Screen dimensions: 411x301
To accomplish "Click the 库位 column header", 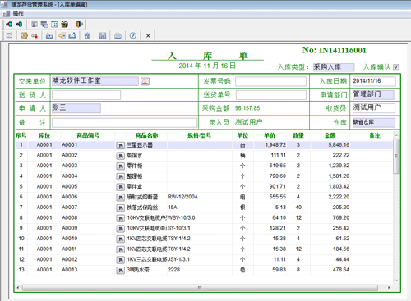I will tap(44, 135).
